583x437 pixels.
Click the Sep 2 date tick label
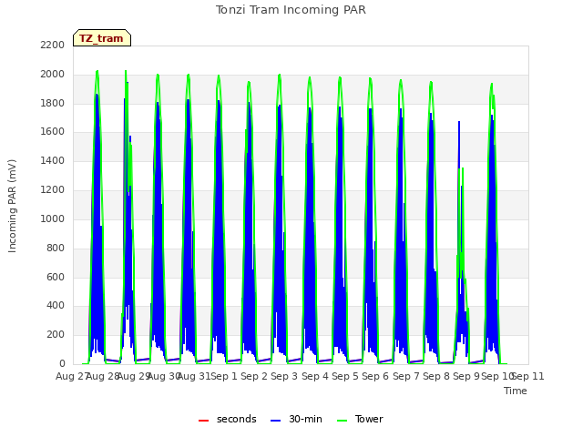[x=254, y=376]
